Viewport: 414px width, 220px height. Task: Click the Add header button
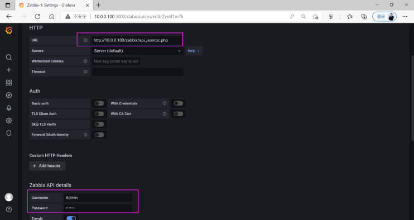(47, 166)
